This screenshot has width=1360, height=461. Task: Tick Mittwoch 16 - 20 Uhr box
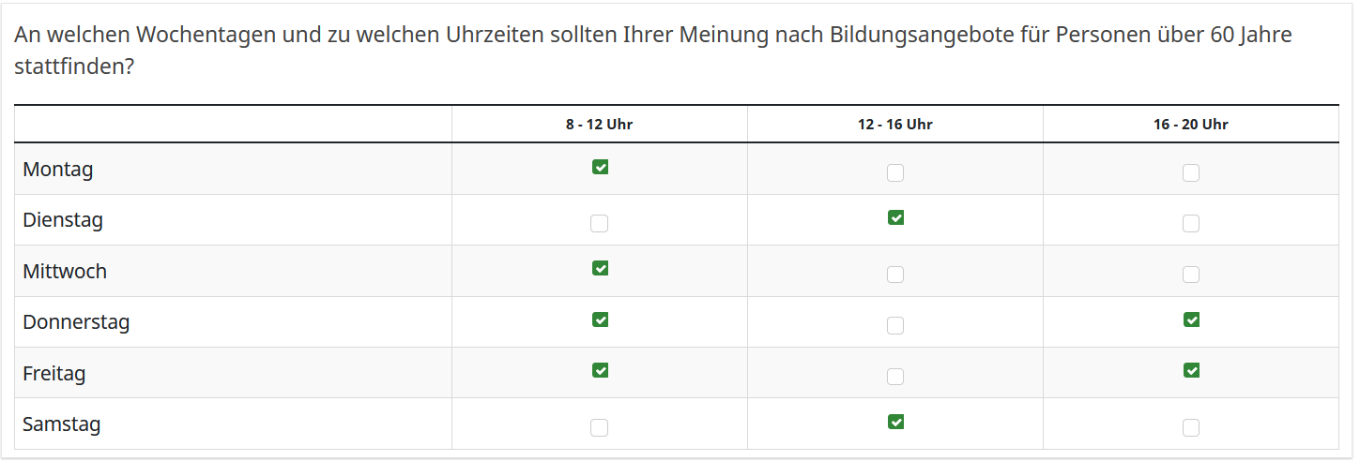1191,275
